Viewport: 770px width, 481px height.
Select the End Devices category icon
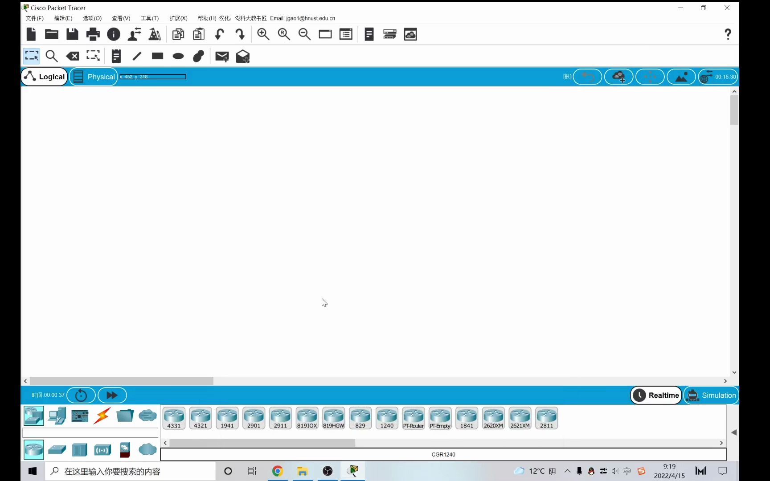click(57, 416)
